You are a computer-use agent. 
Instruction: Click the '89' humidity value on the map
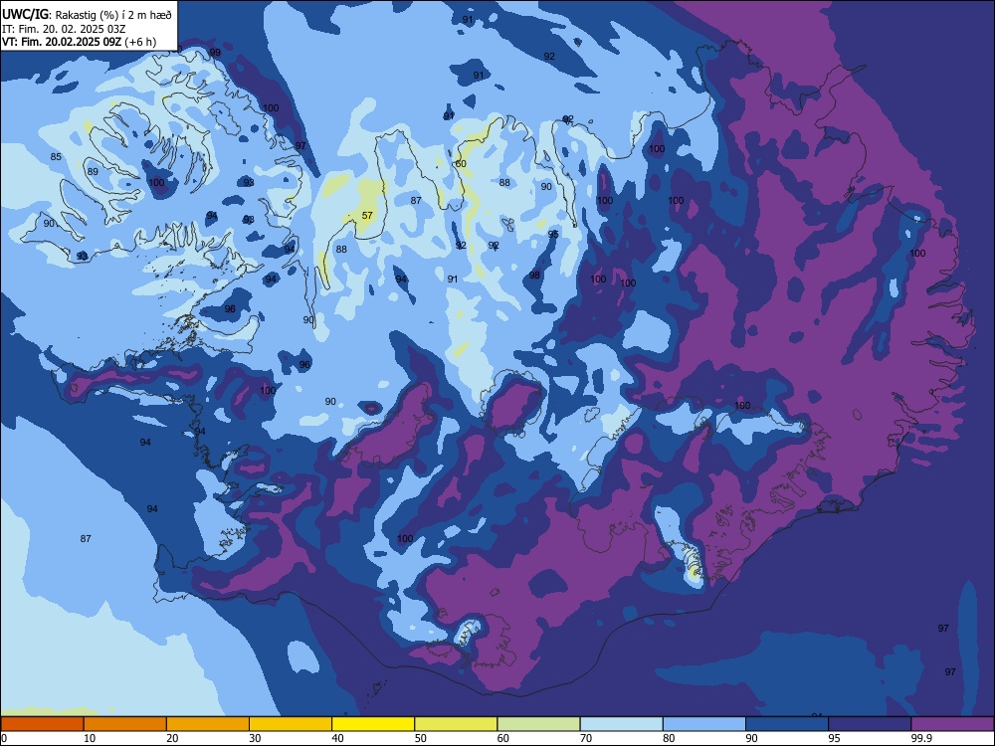(x=93, y=172)
